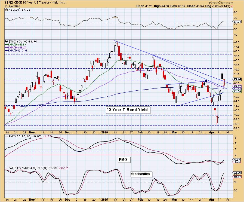Click the Dec label under the Stochastics panel
The image size is (244, 202).
67,200
